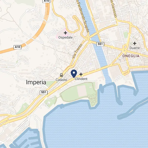Select the Imperia city label
This screenshot has height=148, width=148.
pos(36,82)
